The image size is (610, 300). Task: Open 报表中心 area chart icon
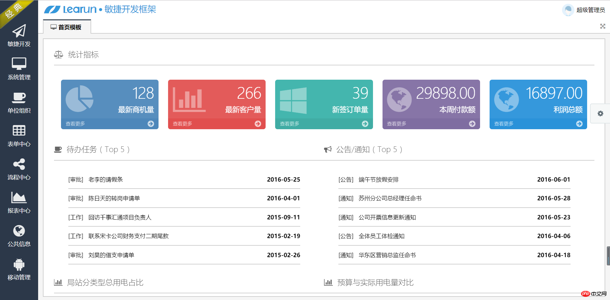pyautogui.click(x=19, y=197)
